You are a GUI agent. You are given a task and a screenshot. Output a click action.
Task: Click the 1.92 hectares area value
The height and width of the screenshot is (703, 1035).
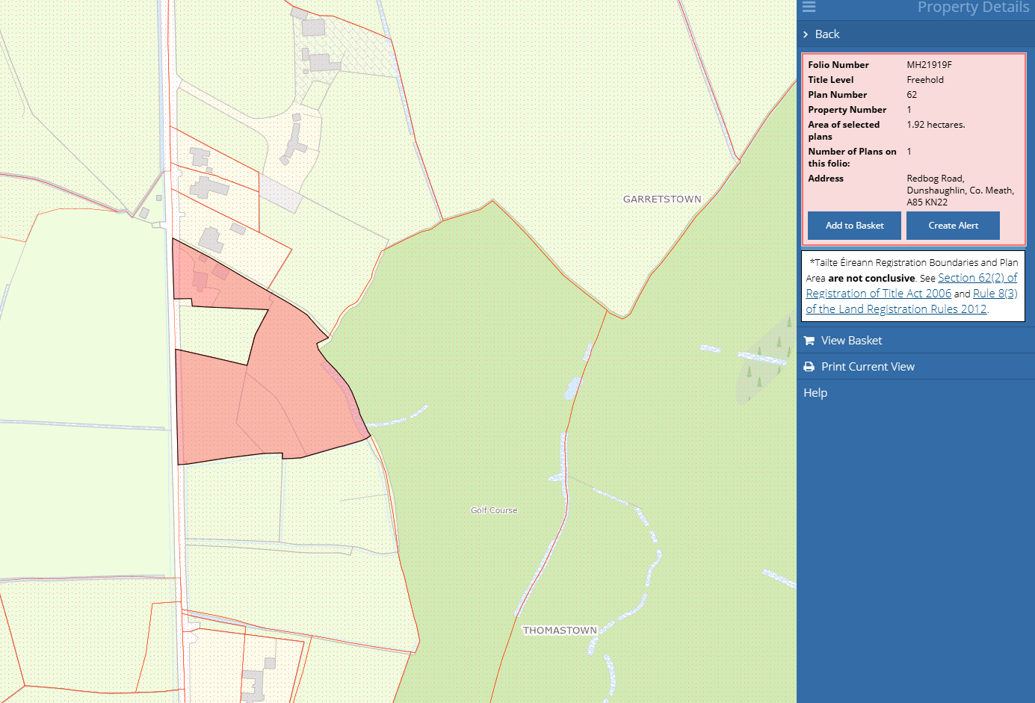click(936, 125)
